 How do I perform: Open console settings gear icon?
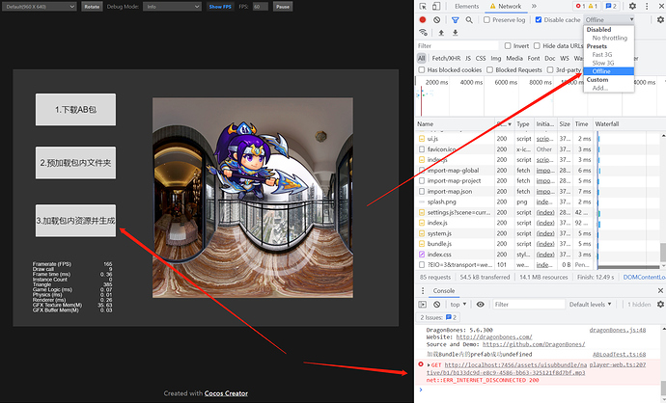pyautogui.click(x=660, y=304)
